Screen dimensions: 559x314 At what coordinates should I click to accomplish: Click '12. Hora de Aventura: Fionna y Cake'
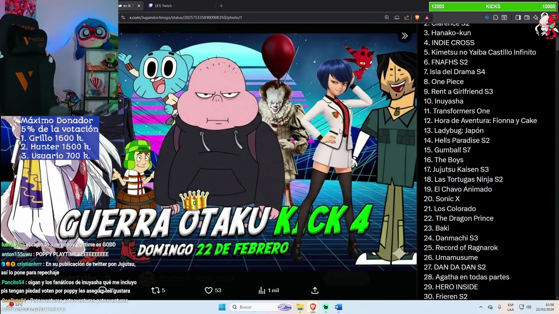(480, 121)
